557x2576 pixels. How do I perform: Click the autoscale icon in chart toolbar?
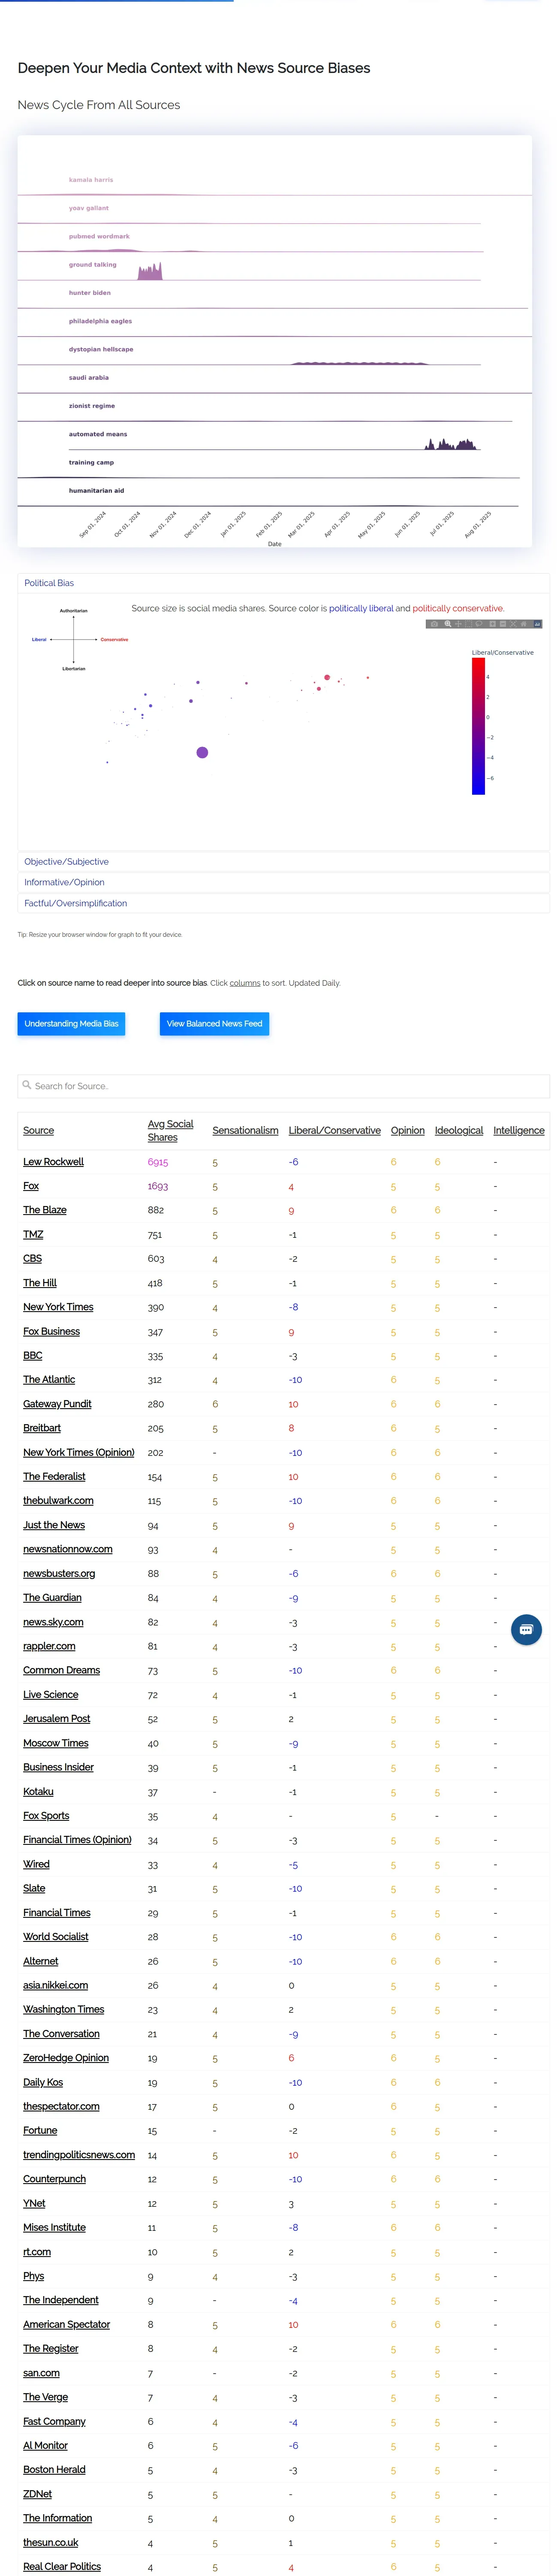(x=513, y=624)
